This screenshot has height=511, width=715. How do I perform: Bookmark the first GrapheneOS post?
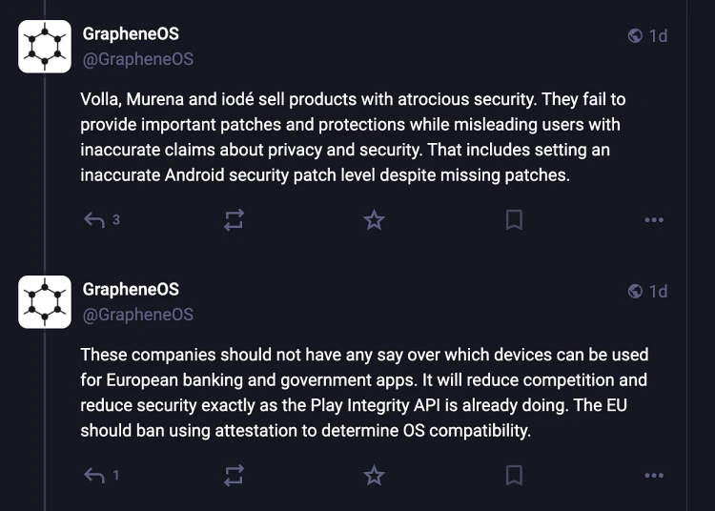click(x=514, y=220)
